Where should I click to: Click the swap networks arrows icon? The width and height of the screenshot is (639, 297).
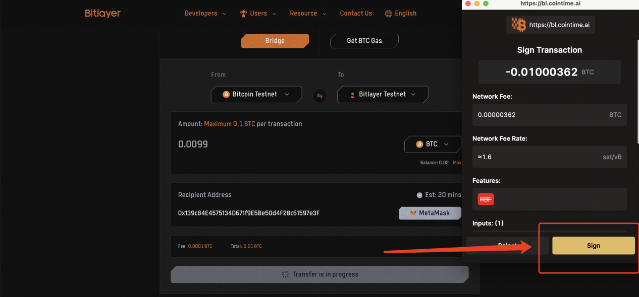coord(320,96)
